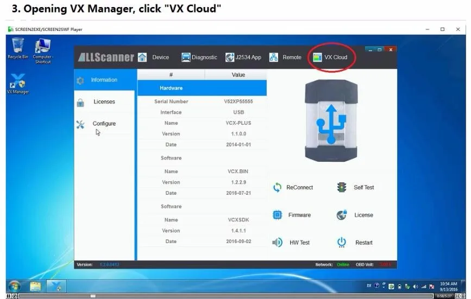471x299 pixels.
Task: Click the VCX device USB image
Action: tap(331, 120)
